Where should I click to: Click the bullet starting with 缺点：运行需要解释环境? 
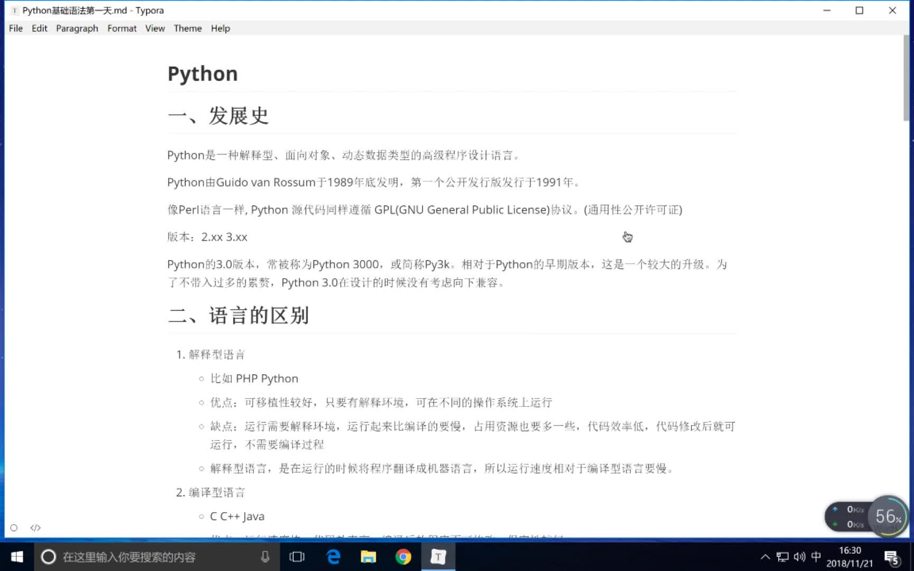point(472,435)
